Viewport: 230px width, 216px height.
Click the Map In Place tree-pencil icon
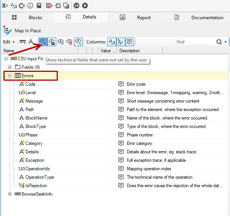tap(7, 30)
